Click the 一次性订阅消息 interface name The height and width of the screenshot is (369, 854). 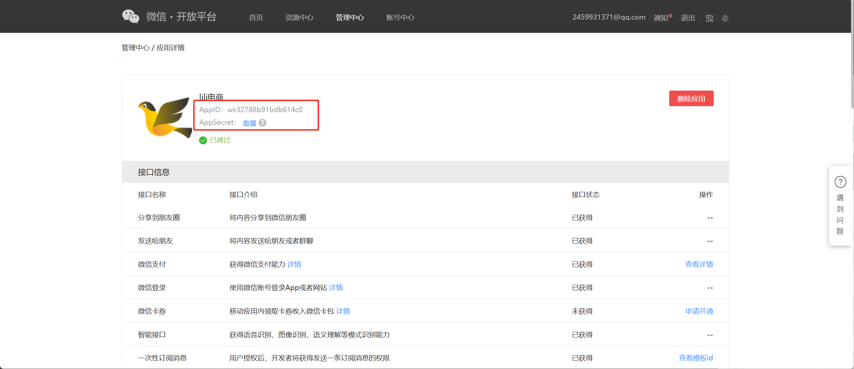click(x=162, y=358)
